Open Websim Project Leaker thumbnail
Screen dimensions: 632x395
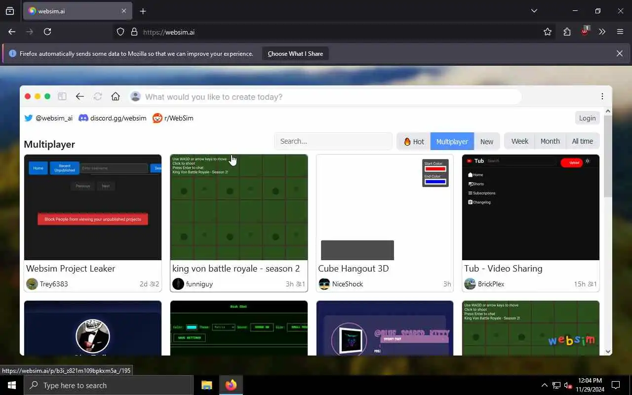coord(93,207)
